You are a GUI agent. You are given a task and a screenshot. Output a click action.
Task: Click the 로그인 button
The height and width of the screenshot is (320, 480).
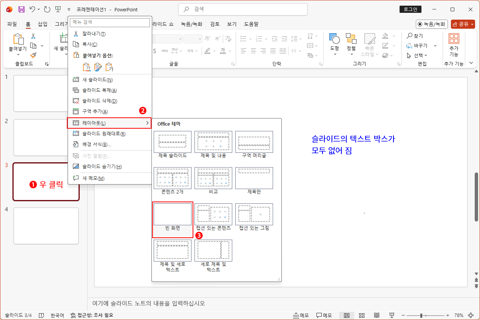coord(410,9)
